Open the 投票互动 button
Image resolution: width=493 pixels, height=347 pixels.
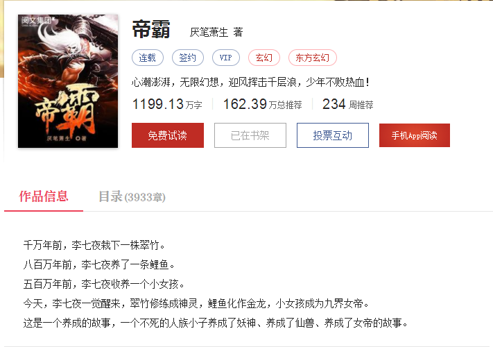[333, 135]
